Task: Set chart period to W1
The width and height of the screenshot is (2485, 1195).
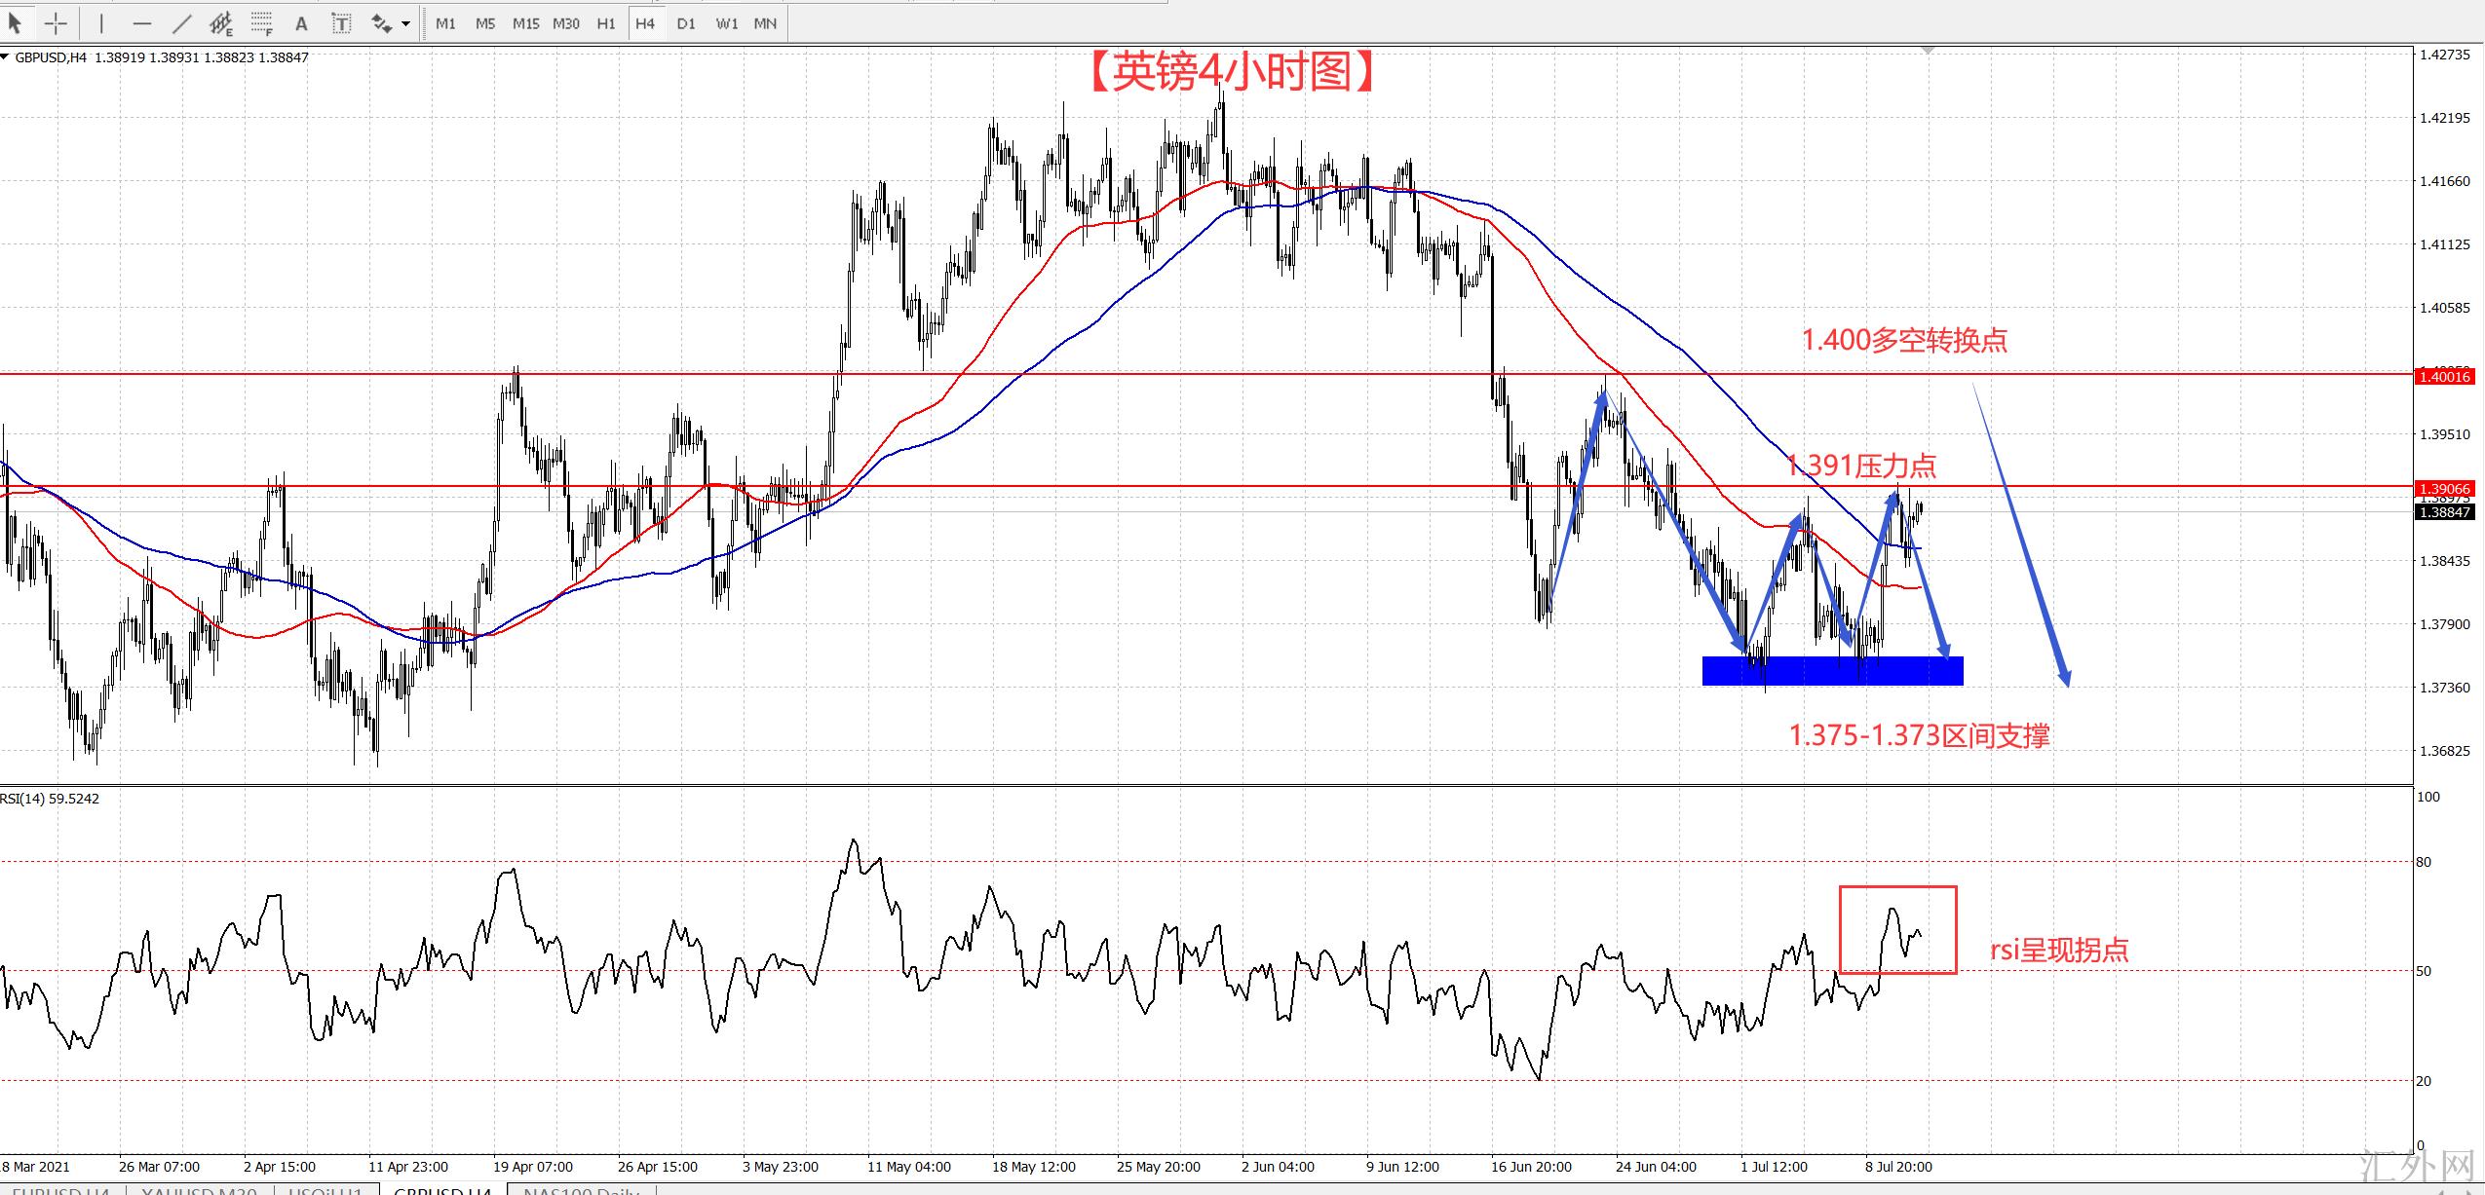Action: 726,23
